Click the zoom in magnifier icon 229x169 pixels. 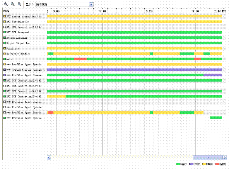6,4
